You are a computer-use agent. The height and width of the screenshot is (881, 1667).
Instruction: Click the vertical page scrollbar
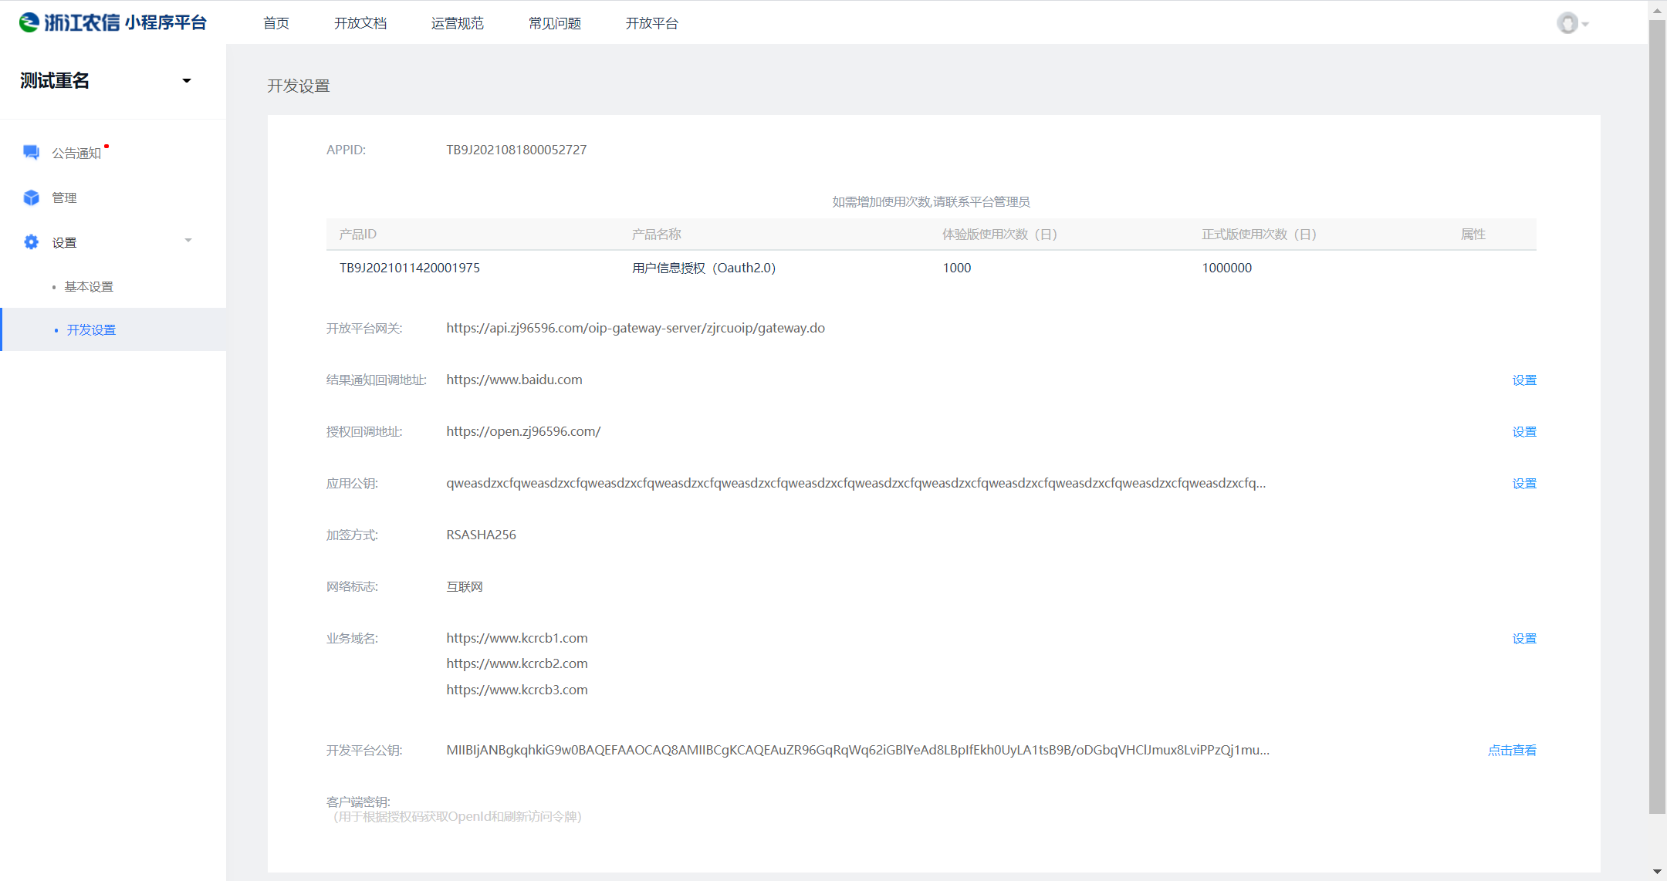(x=1657, y=417)
